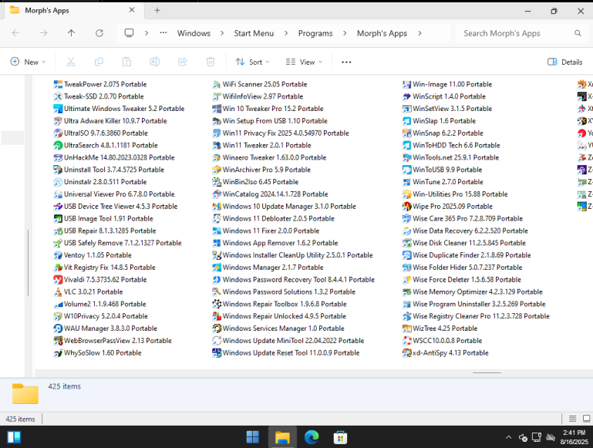This screenshot has height=448, width=593.
Task: Open the New dropdown menu
Action: pyautogui.click(x=28, y=62)
